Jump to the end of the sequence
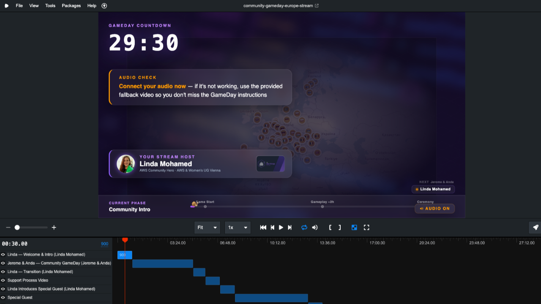541x304 pixels. pos(290,228)
